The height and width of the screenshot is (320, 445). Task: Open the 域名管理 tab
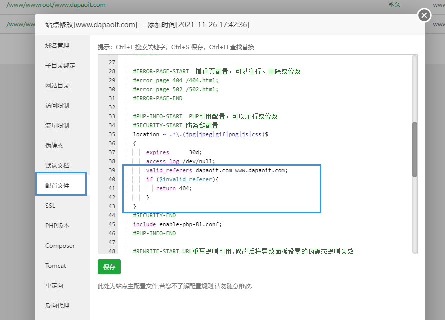point(57,45)
